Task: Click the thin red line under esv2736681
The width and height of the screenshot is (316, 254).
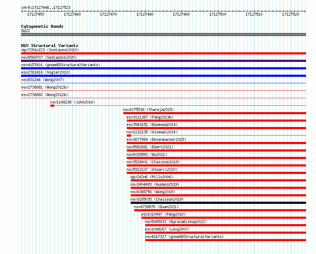Action: tap(163, 90)
